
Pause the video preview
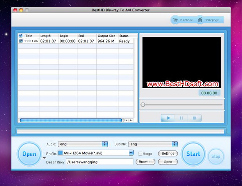click(x=181, y=118)
